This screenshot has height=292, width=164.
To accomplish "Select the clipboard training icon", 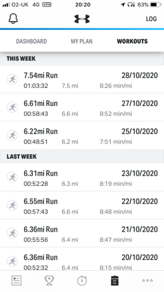I will point(115,281).
